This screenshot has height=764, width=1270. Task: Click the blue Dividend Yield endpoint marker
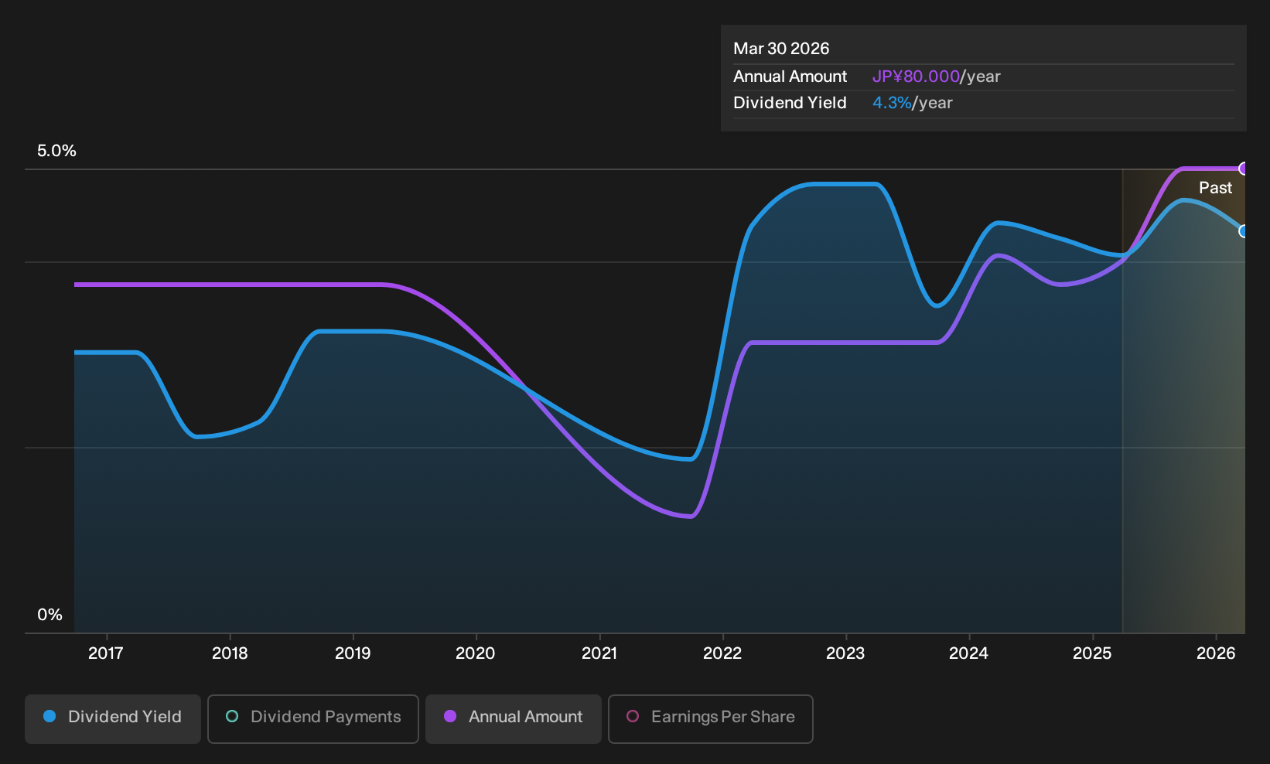(1243, 231)
